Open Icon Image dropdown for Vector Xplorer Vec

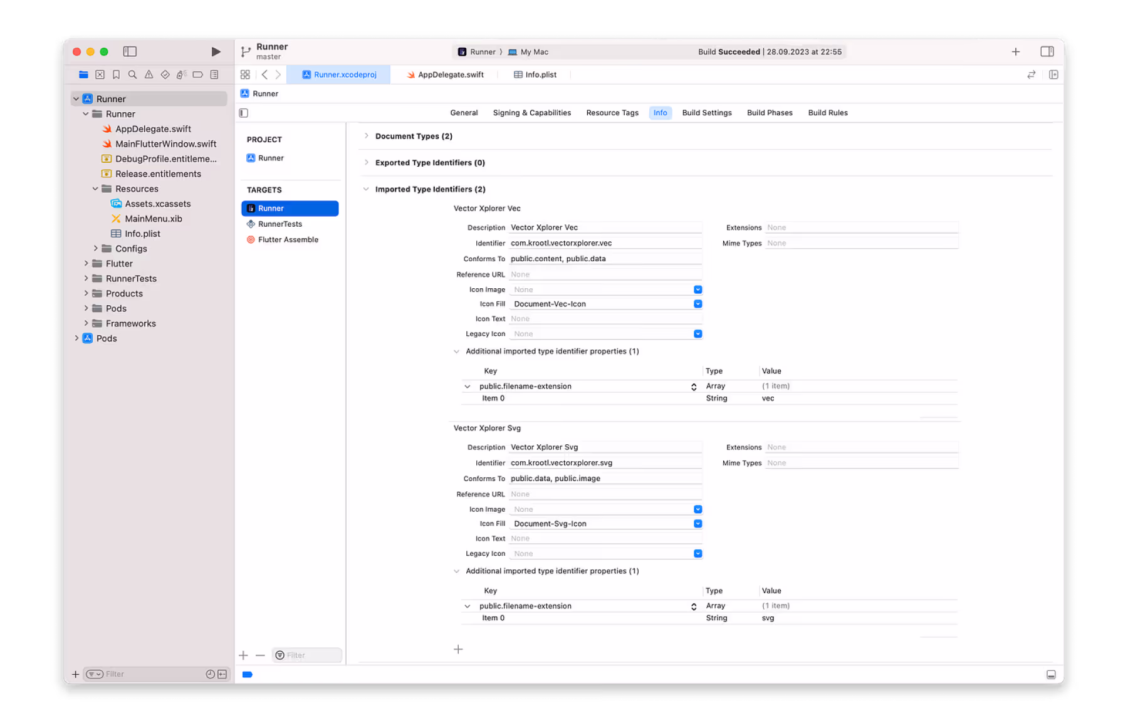[x=697, y=289]
